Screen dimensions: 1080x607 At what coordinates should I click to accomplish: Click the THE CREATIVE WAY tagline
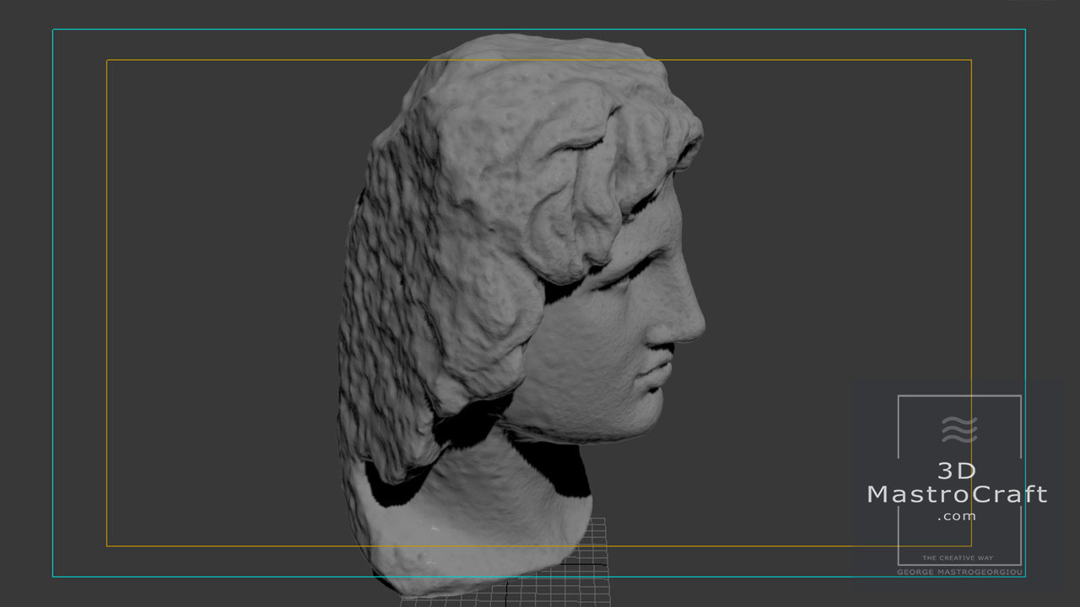pos(958,558)
